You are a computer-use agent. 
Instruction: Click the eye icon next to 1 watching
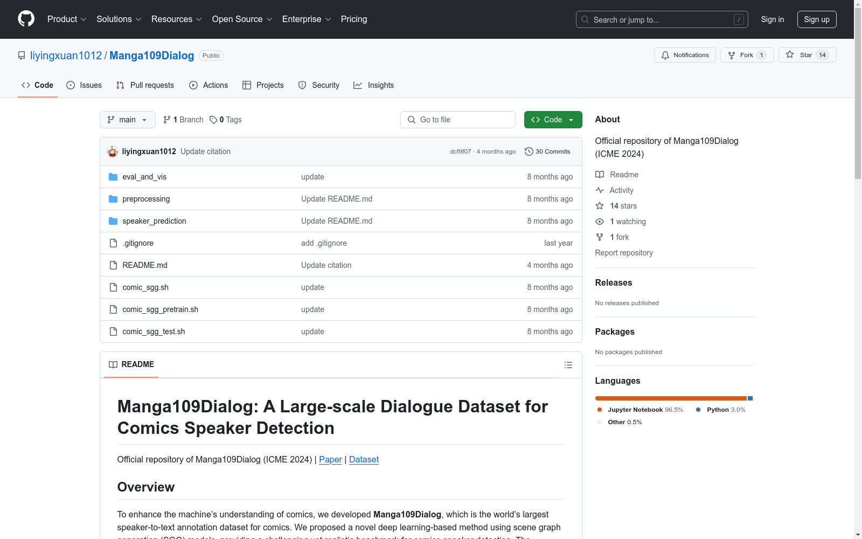(x=600, y=222)
